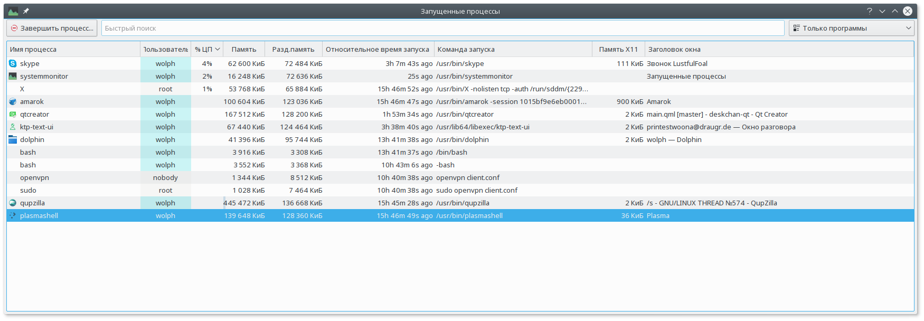Open the 'Только программы' filter dropdown
The height and width of the screenshot is (321, 924).
click(851, 28)
